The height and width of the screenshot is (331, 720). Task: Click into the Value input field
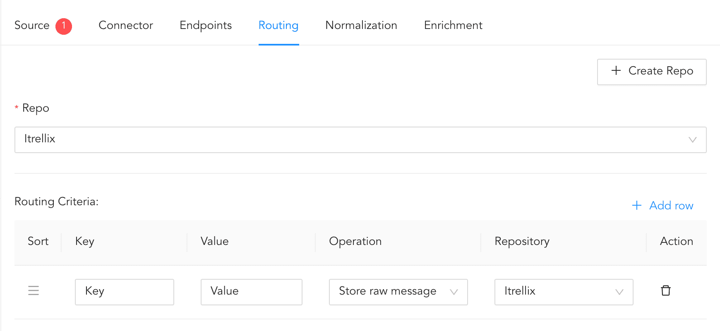click(x=251, y=292)
